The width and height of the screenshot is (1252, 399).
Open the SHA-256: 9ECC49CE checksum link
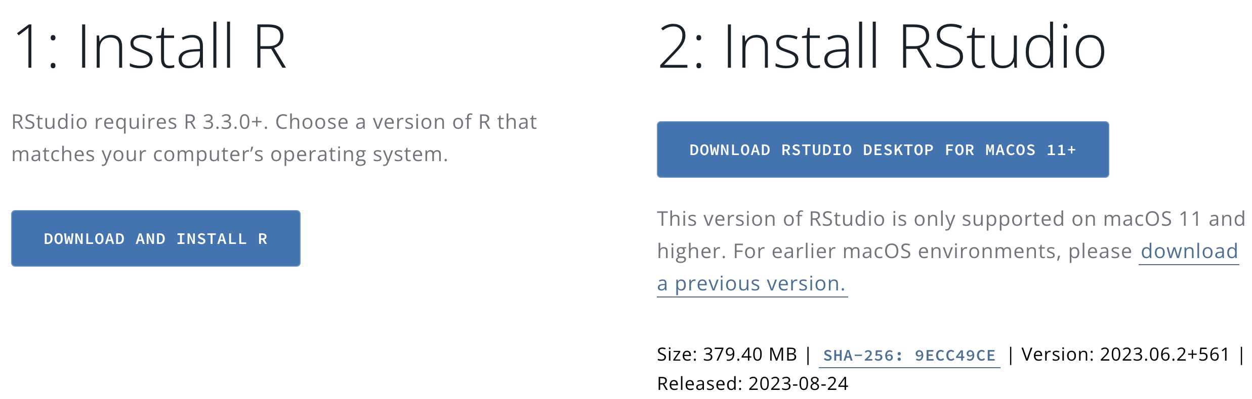click(909, 356)
